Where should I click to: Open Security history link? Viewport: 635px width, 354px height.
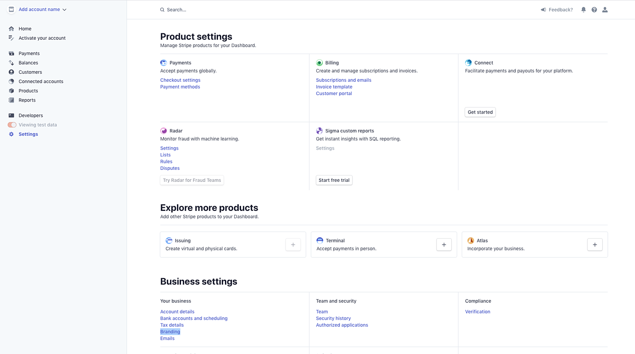pos(333,318)
